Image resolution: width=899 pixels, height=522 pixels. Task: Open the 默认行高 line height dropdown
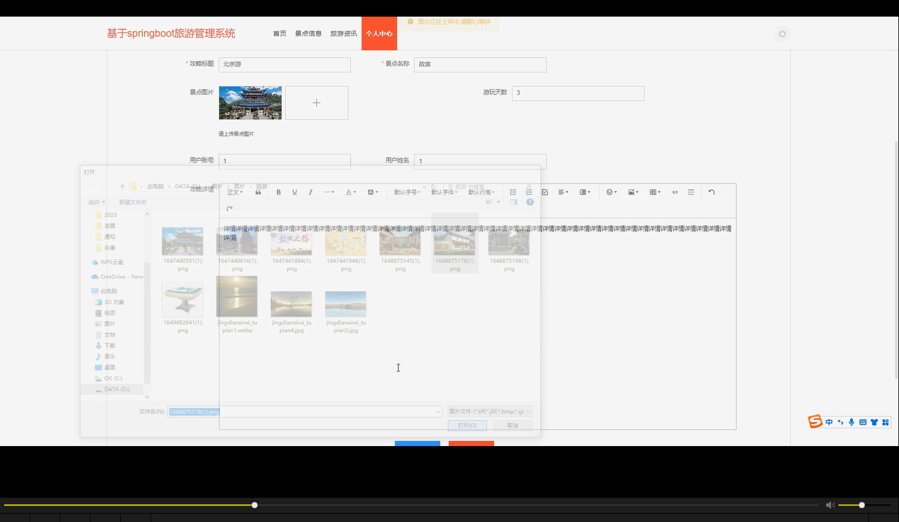482,192
